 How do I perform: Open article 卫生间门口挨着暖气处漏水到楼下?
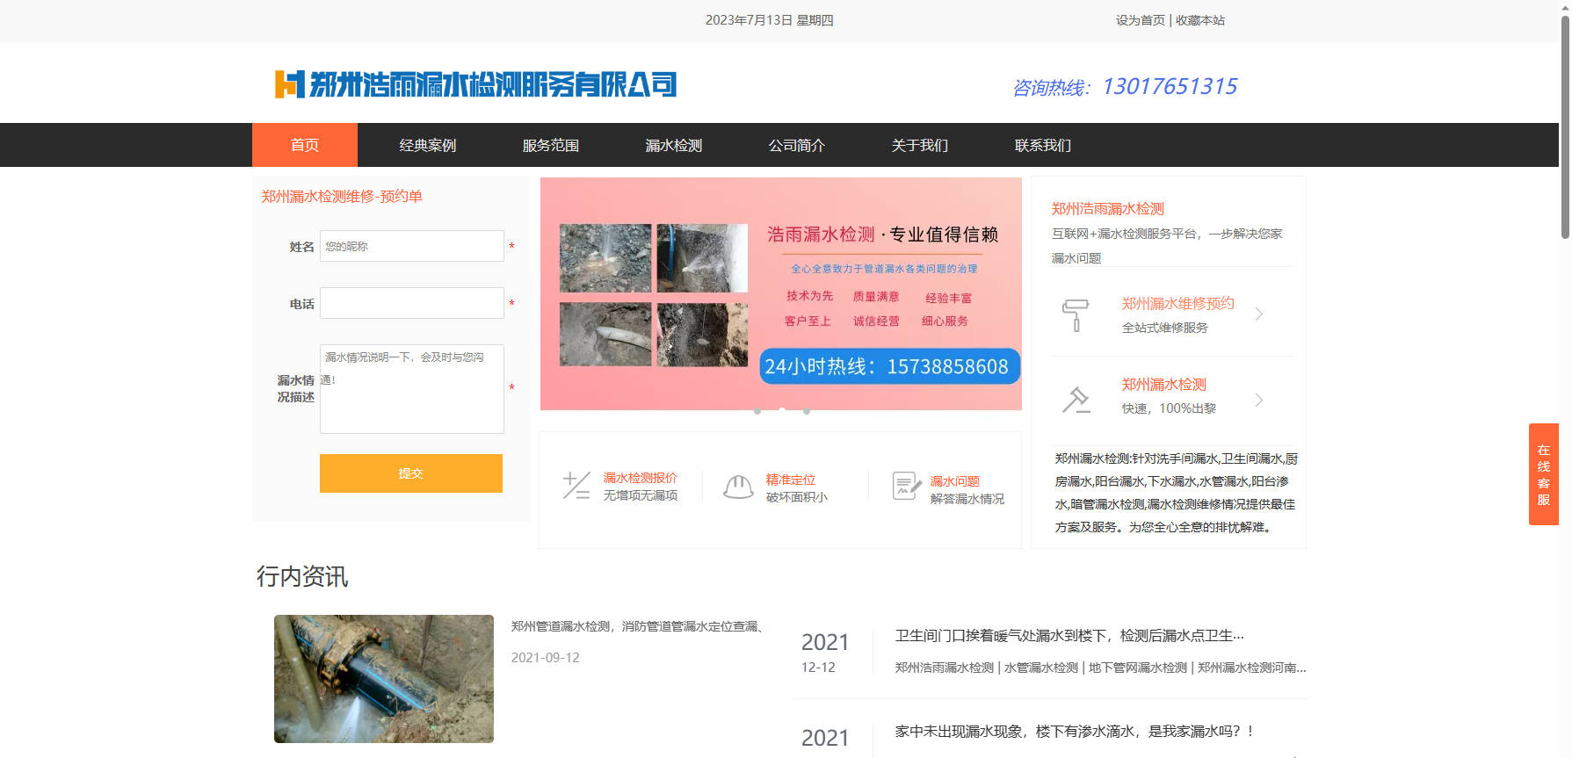pyautogui.click(x=1069, y=636)
